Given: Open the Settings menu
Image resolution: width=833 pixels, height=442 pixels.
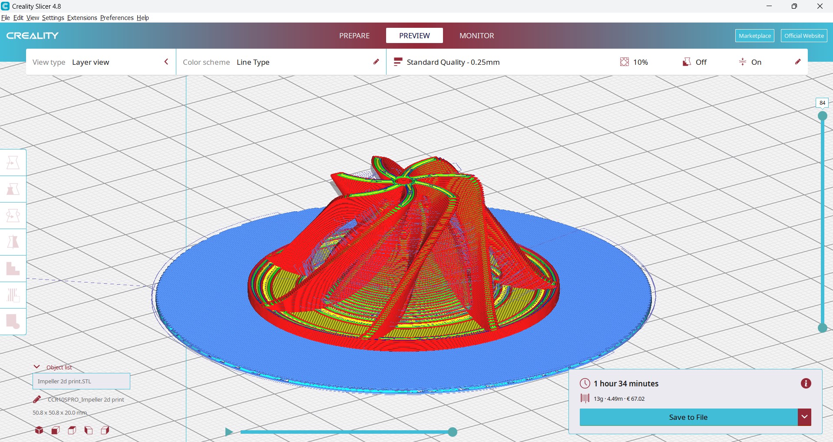Looking at the screenshot, I should tap(53, 18).
